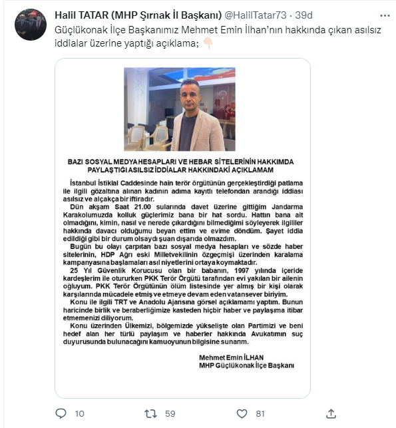Click the reply count 10

point(80,414)
